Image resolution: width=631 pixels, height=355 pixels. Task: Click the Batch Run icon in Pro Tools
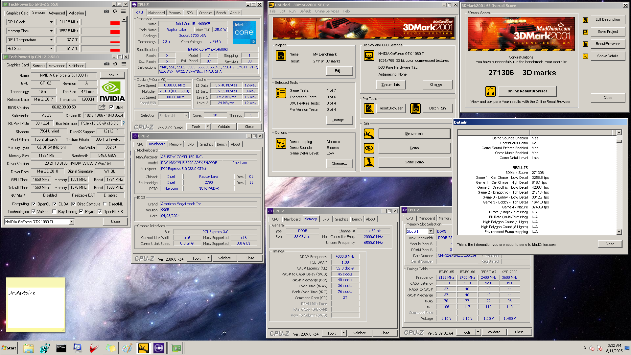click(415, 108)
